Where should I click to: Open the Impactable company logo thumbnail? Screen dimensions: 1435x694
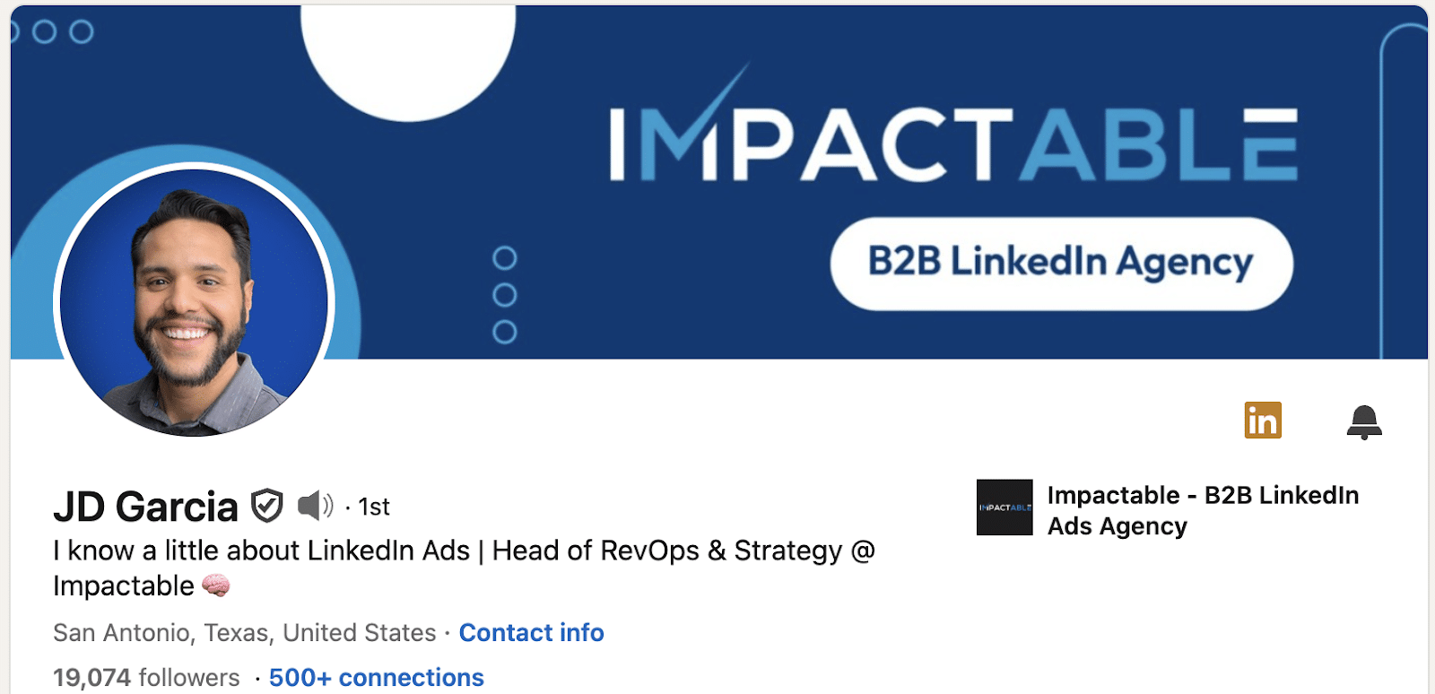[1004, 507]
